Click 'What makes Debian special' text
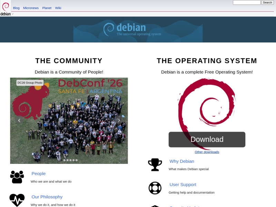Image resolution: width=276 pixels, height=207 pixels. point(188,169)
